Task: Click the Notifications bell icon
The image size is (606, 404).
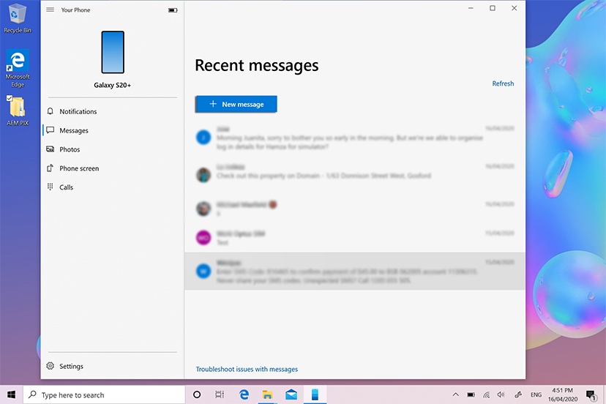Action: tap(50, 111)
